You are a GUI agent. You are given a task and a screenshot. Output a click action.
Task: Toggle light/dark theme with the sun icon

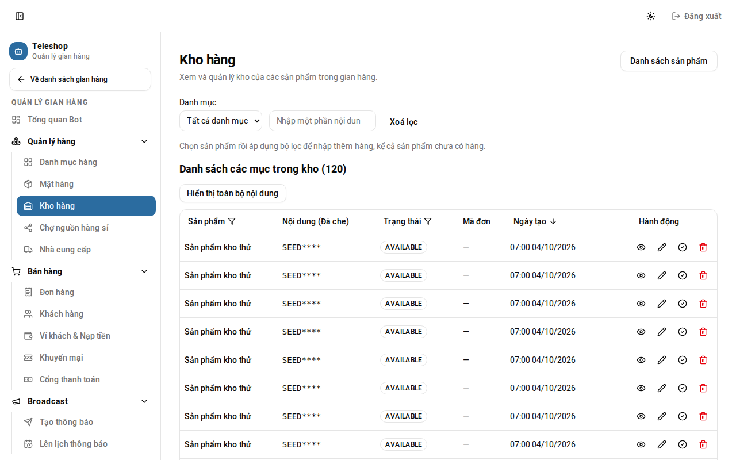651,16
